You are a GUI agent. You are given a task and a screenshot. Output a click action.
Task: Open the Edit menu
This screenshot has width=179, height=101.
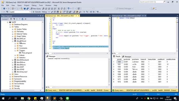coord(8,5)
